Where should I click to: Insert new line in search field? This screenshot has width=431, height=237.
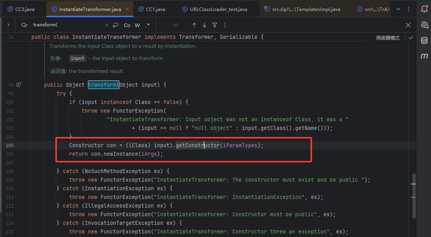(x=115, y=25)
